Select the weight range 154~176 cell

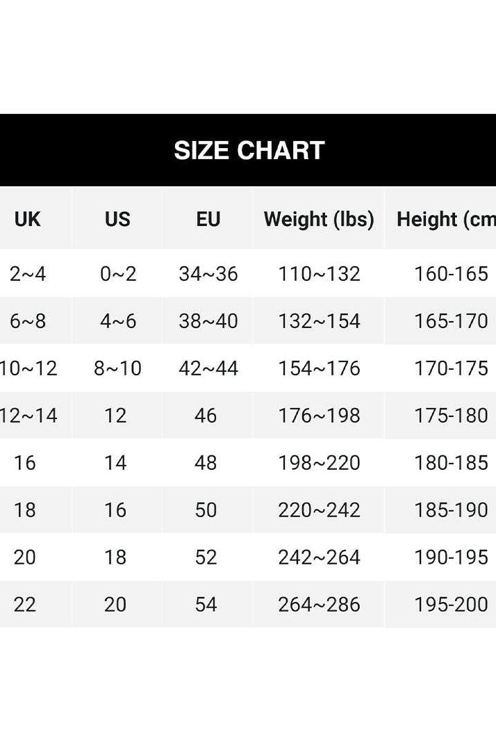tap(319, 368)
